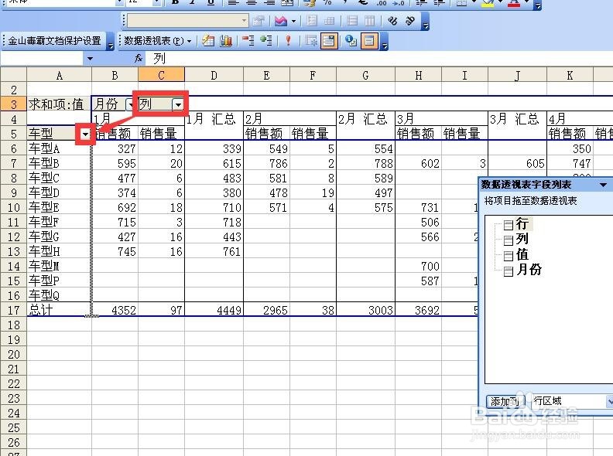Image resolution: width=613 pixels, height=456 pixels.
Task: Select row 17 header
Action: [x=13, y=310]
